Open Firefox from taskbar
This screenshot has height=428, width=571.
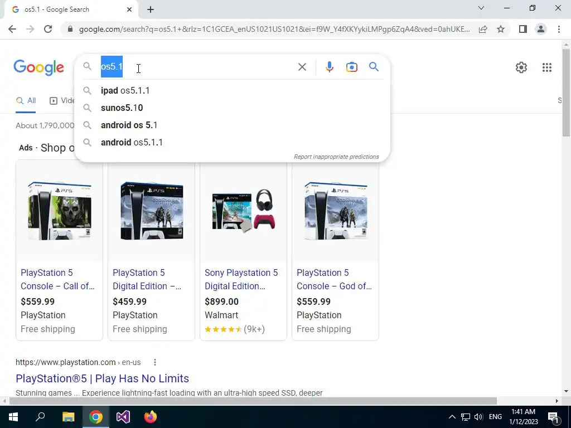[x=151, y=417]
